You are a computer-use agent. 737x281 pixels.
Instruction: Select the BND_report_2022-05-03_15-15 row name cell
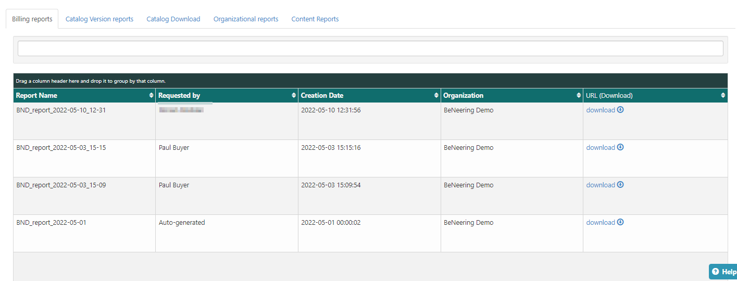pyautogui.click(x=61, y=148)
